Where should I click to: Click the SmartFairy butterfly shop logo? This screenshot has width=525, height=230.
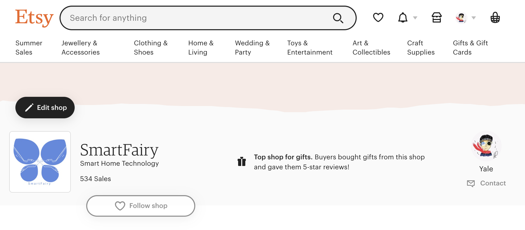(x=40, y=162)
